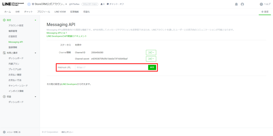This screenshot has height=136, width=273.
Task: Focus the Webhook URL input field
Action: 112,68
